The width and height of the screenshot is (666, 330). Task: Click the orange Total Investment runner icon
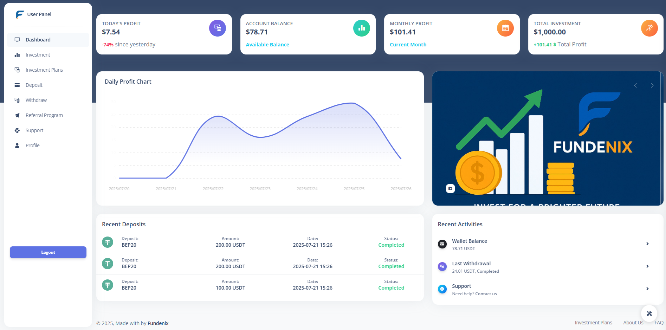point(649,28)
